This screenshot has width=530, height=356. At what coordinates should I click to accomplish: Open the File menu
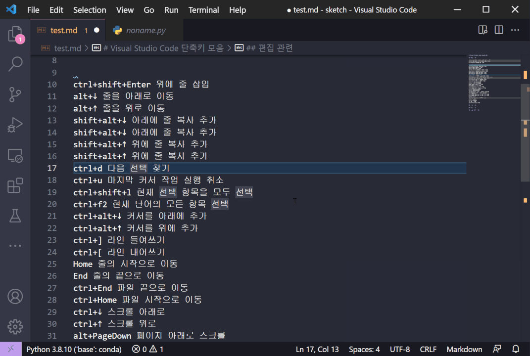[x=33, y=10]
